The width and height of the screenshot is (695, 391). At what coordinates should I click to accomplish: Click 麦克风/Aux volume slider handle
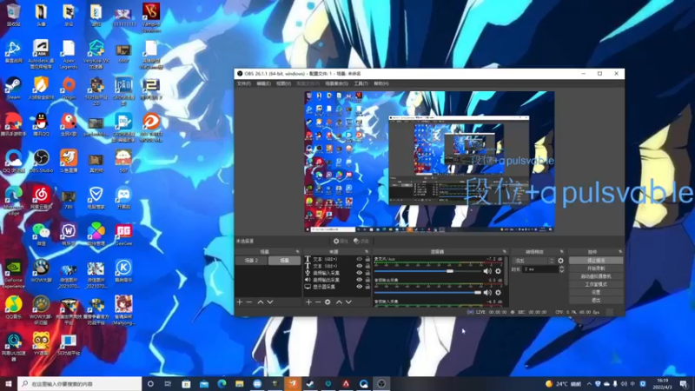point(450,271)
